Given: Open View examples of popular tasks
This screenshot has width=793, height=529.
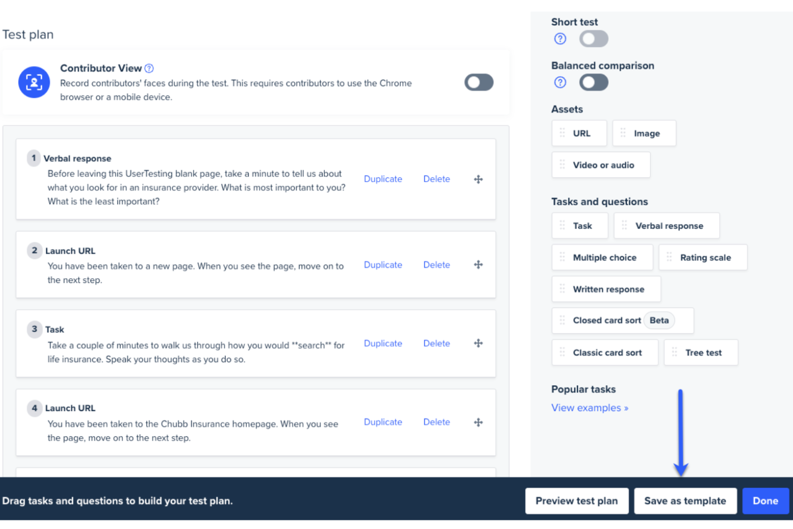Looking at the screenshot, I should (589, 407).
